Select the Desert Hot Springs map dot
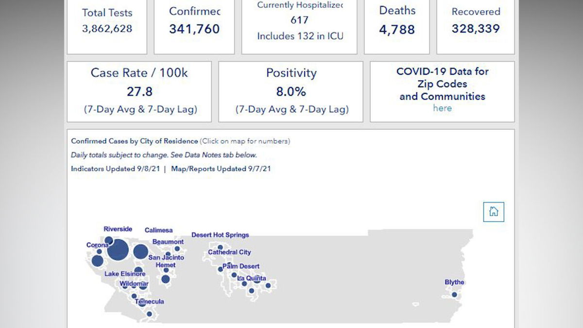Image resolution: width=583 pixels, height=328 pixels. click(220, 247)
